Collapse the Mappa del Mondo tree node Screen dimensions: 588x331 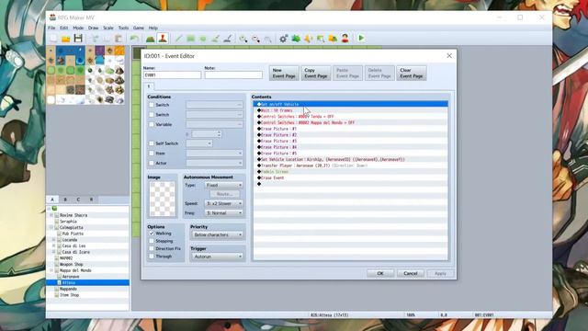click(51, 270)
